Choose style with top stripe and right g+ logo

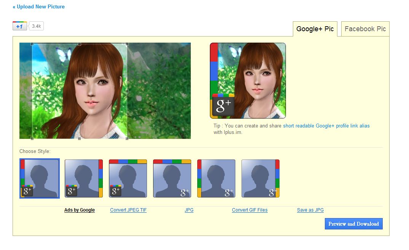[172, 178]
